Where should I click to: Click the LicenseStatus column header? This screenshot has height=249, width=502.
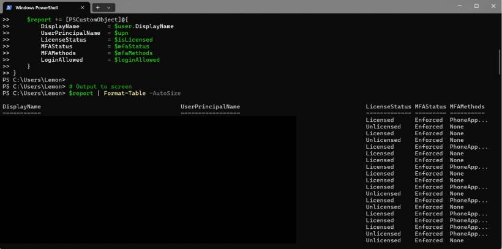388,106
